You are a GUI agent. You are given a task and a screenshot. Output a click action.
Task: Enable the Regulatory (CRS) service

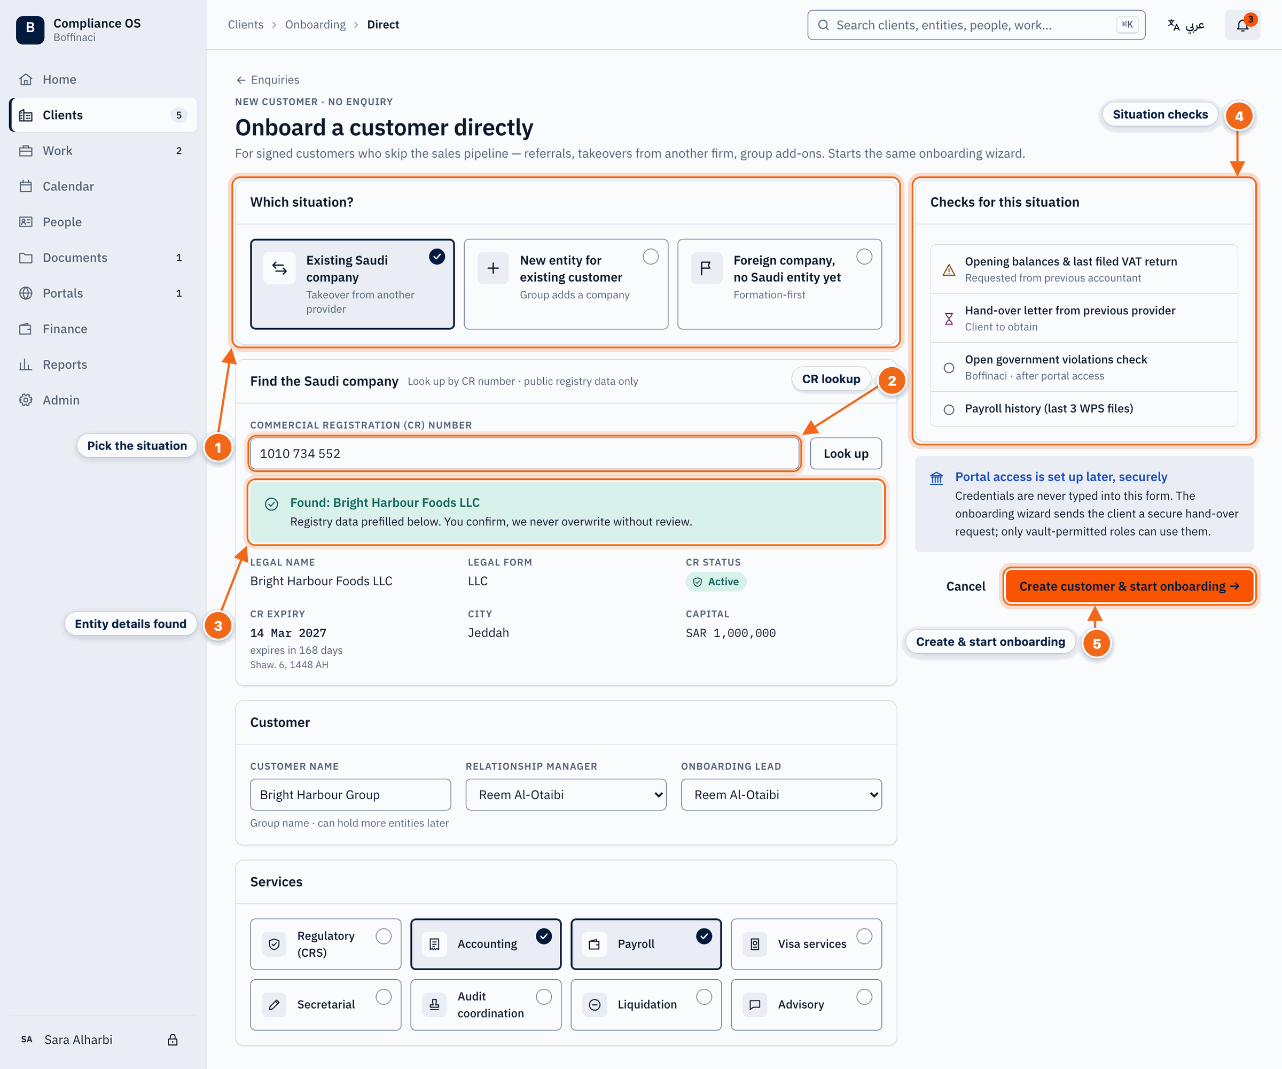pos(325,944)
